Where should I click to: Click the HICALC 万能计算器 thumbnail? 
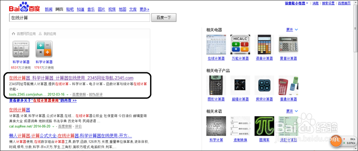point(240,44)
